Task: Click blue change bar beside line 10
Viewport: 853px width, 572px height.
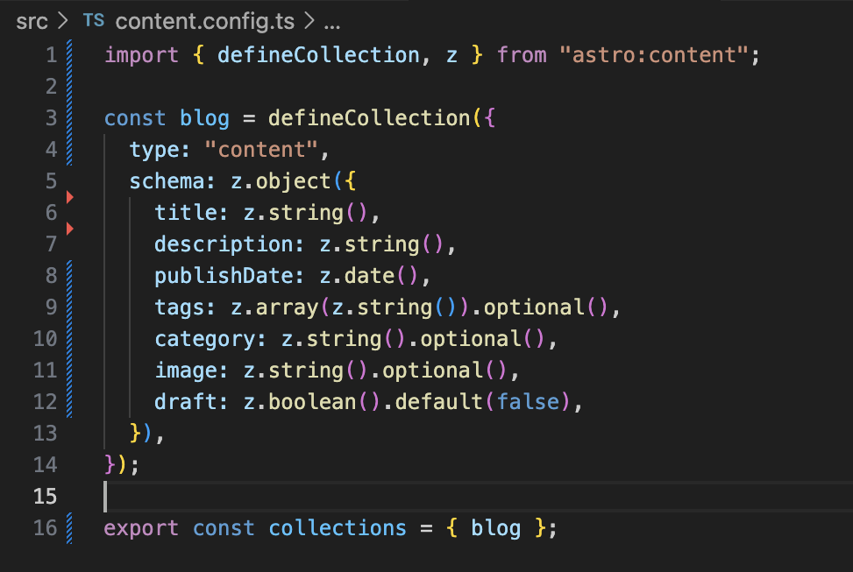Action: coord(70,339)
